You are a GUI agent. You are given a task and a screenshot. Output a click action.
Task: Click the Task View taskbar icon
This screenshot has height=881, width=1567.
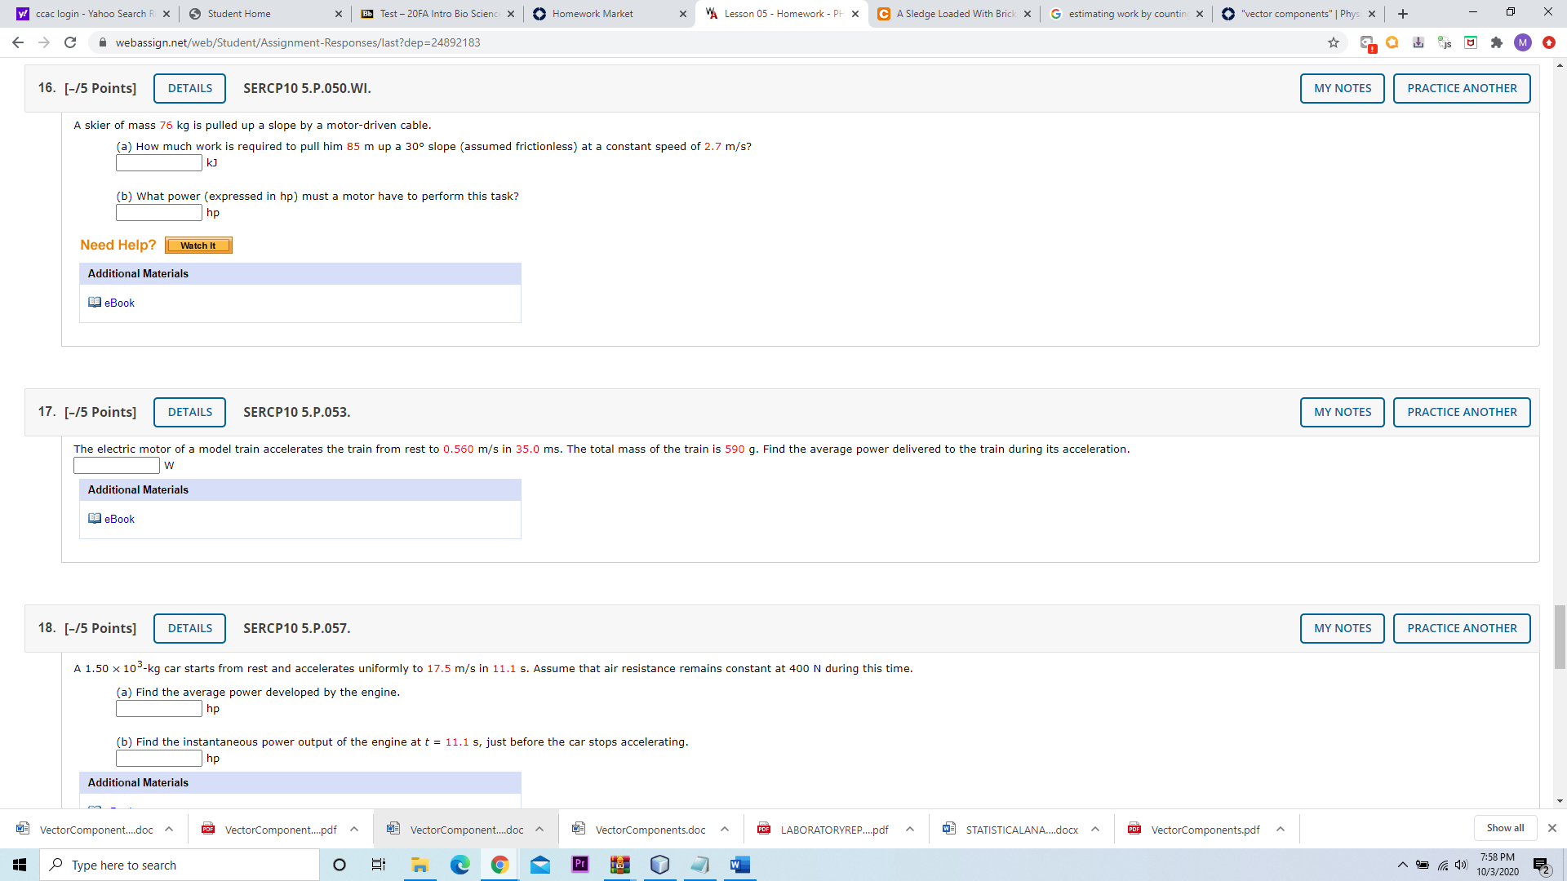coord(379,865)
